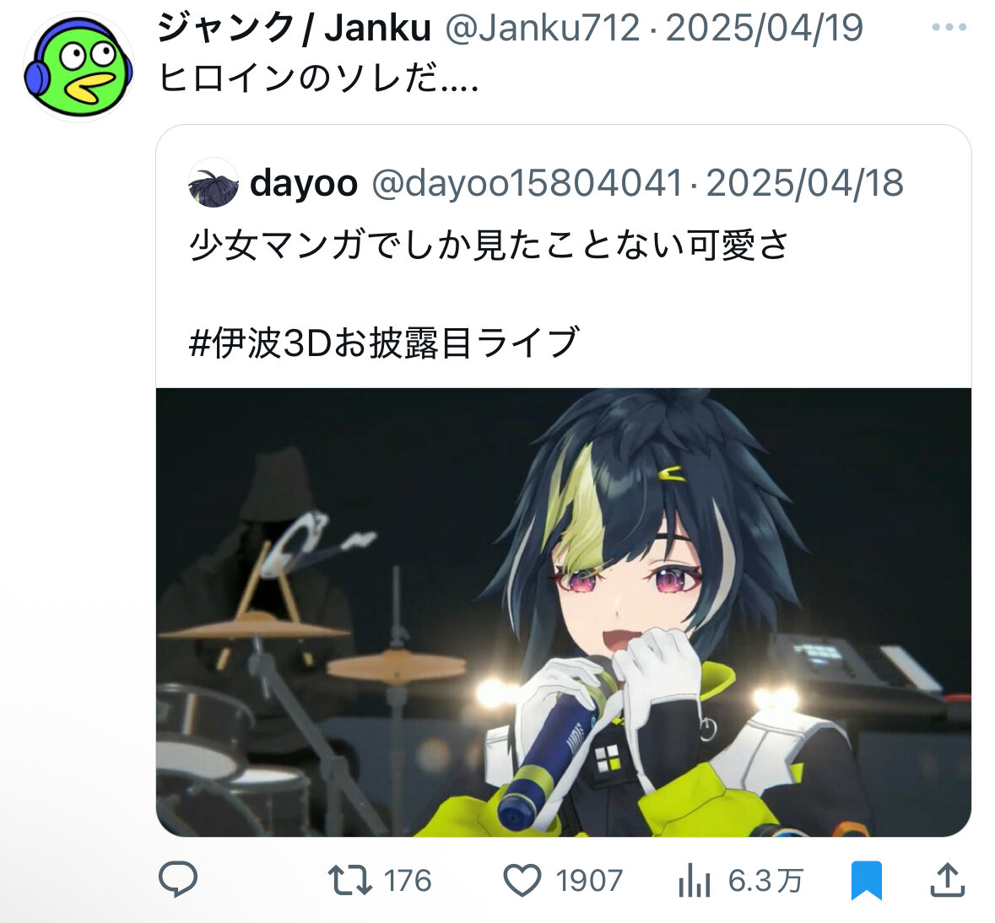Viewport: 995px width, 923px height.
Task: Toggle the blue bookmark icon
Action: 866,880
